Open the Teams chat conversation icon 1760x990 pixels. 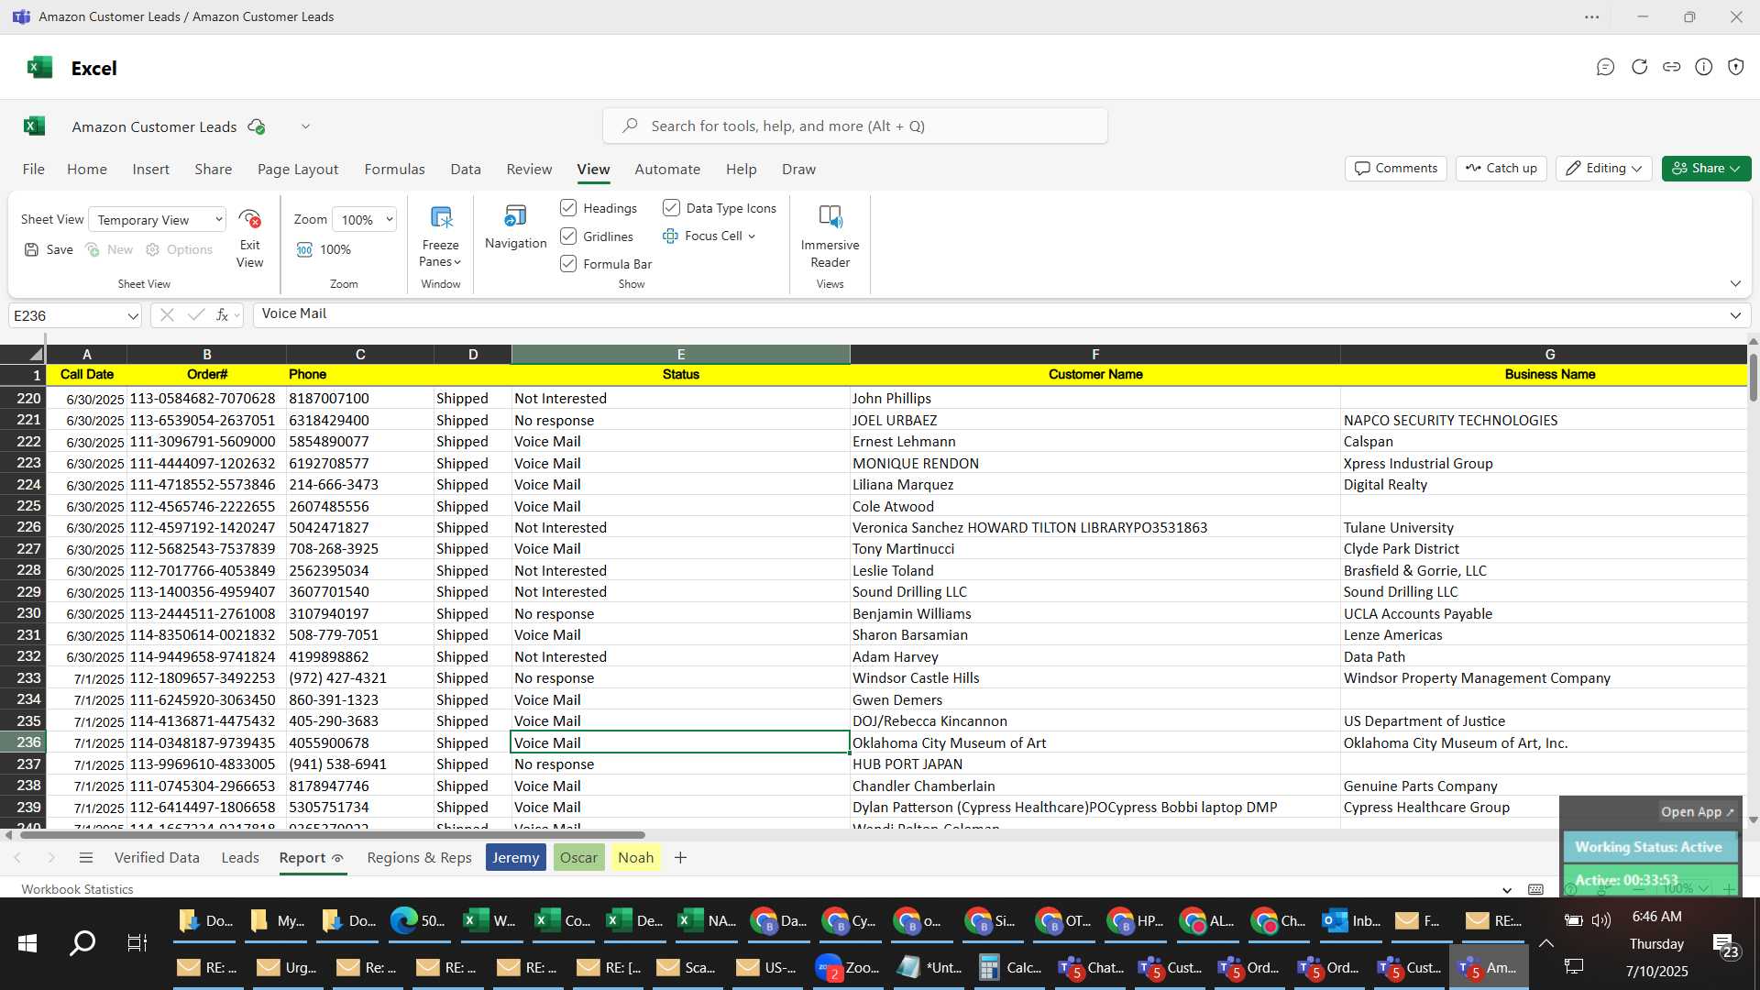click(1605, 67)
